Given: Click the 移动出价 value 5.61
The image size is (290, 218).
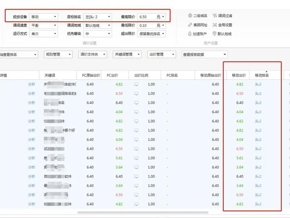Looking at the screenshot, I should [x=240, y=158].
